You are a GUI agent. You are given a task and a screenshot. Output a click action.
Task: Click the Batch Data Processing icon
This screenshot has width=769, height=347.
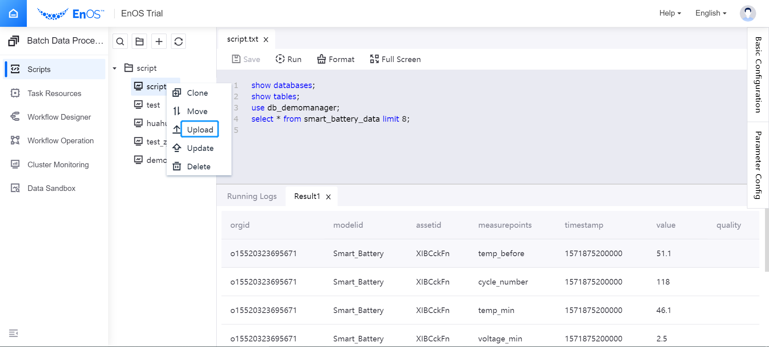click(14, 41)
